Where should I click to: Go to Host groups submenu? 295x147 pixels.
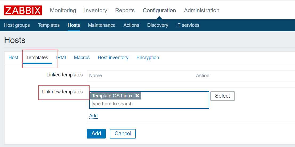coord(17,25)
